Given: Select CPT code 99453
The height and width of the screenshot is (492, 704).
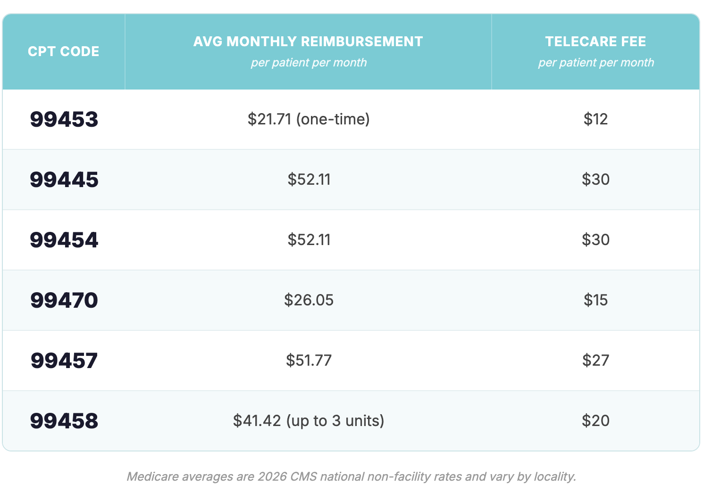Looking at the screenshot, I should click(x=64, y=119).
